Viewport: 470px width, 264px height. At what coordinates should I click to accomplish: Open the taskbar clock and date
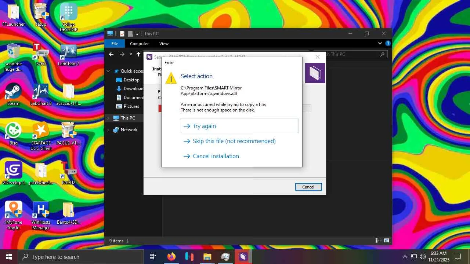[x=439, y=257]
